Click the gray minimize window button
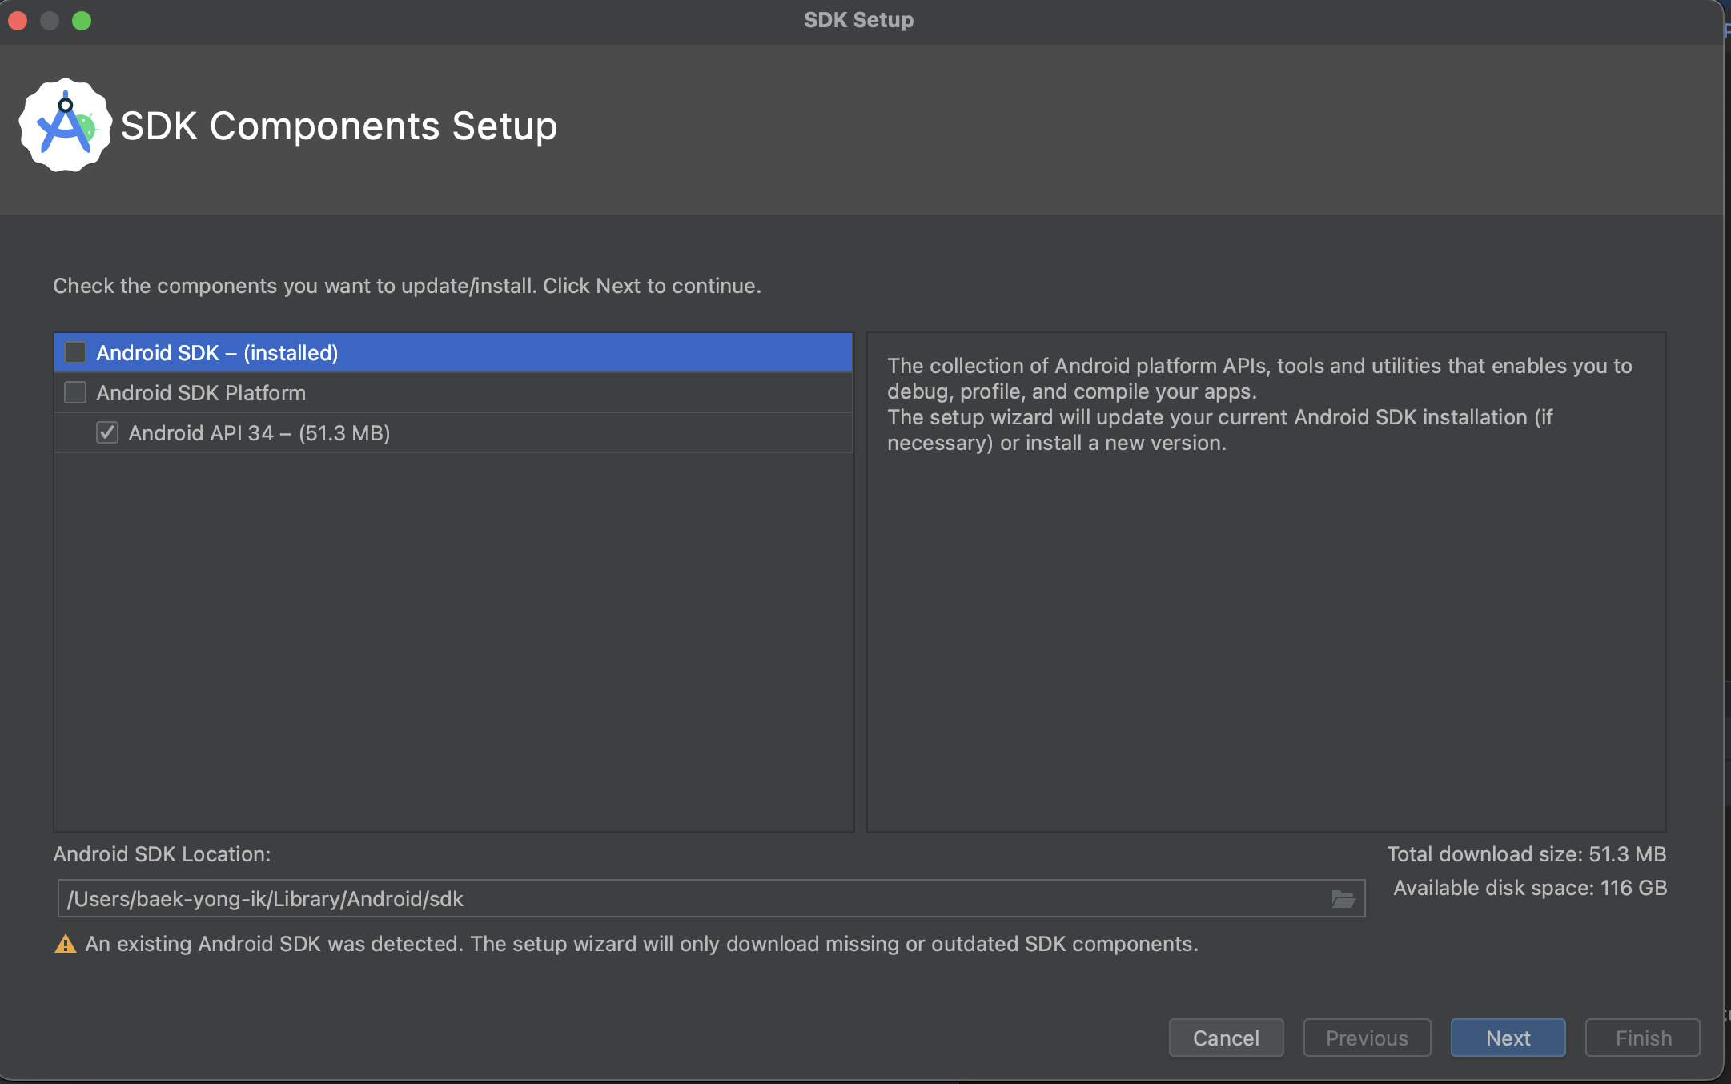The image size is (1731, 1084). [50, 20]
